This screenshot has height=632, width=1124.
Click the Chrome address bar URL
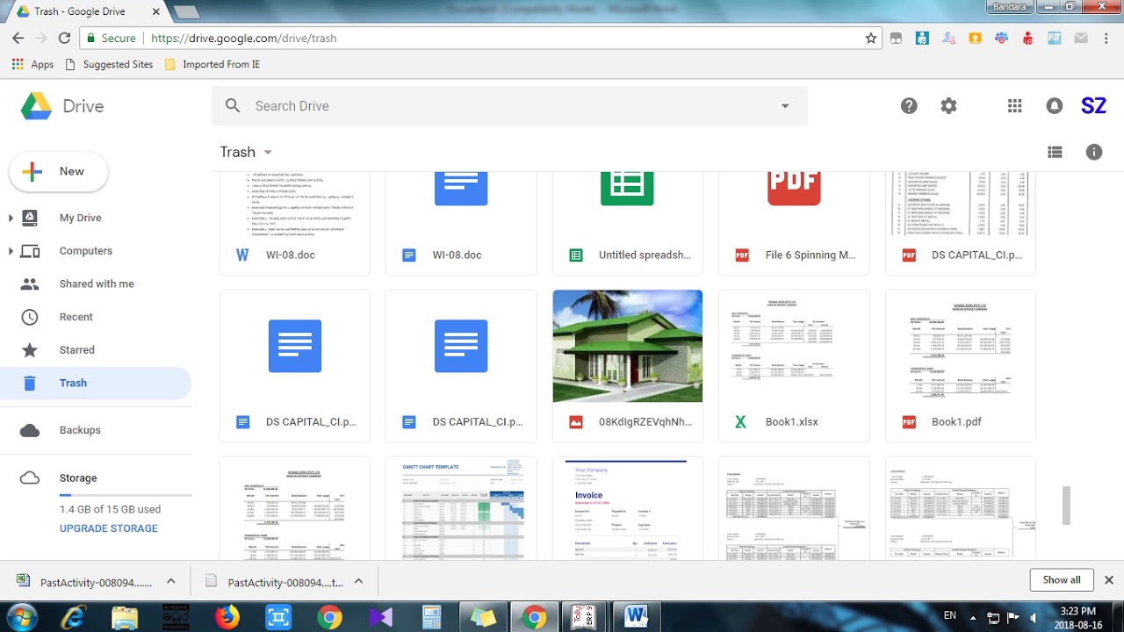(243, 38)
